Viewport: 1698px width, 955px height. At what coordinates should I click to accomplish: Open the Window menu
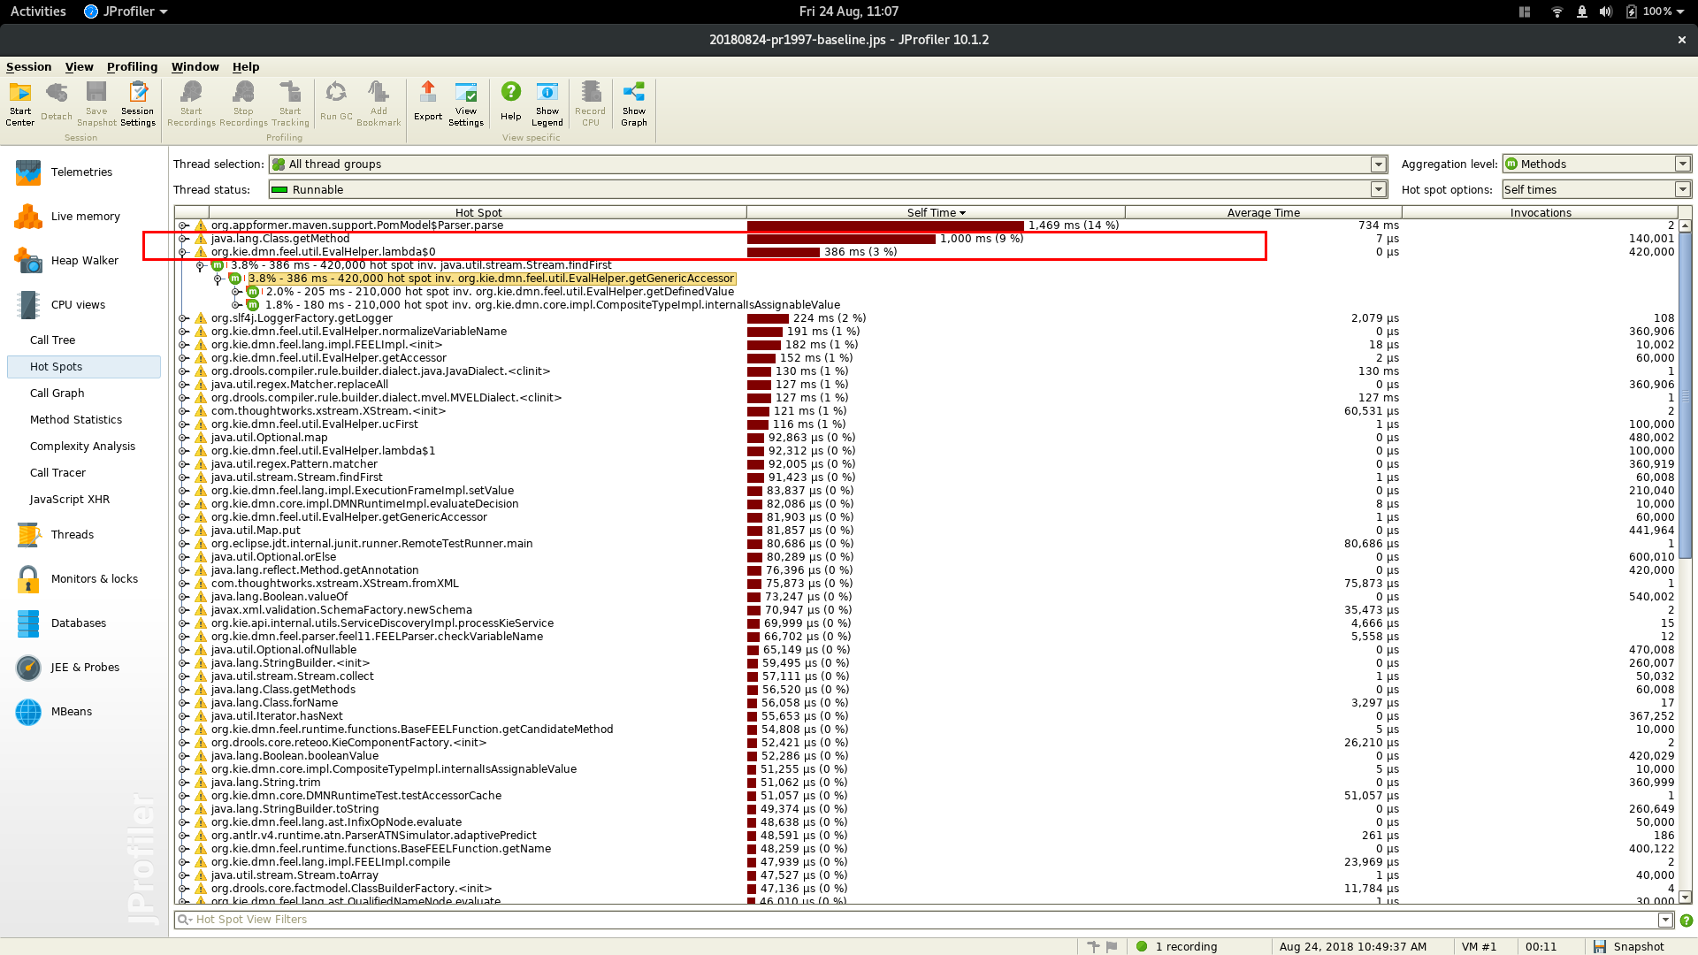click(x=195, y=66)
